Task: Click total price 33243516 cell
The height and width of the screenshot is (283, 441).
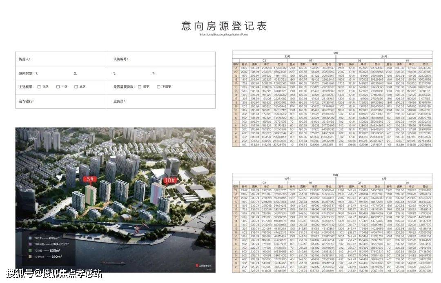Action: tap(425, 68)
